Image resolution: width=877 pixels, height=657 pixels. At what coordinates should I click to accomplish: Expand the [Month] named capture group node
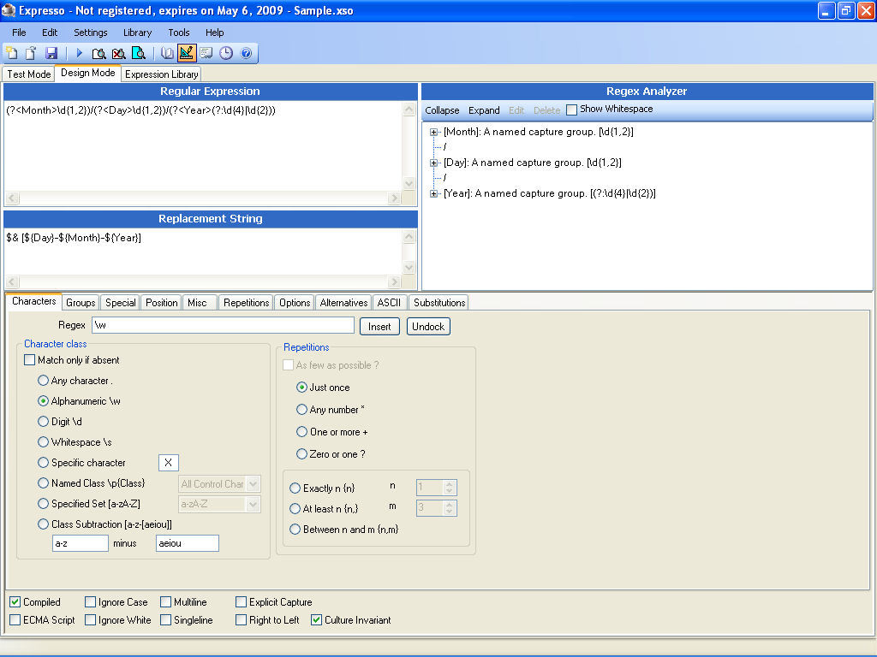[x=434, y=132]
